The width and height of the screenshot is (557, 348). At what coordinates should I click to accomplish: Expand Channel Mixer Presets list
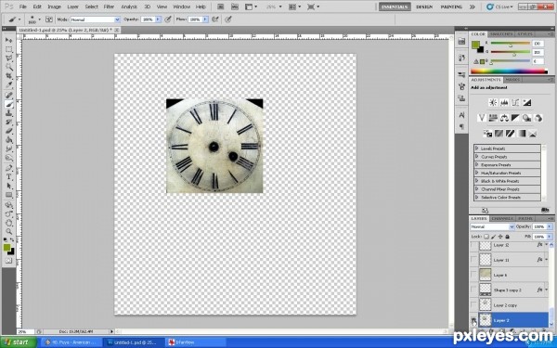tap(477, 189)
